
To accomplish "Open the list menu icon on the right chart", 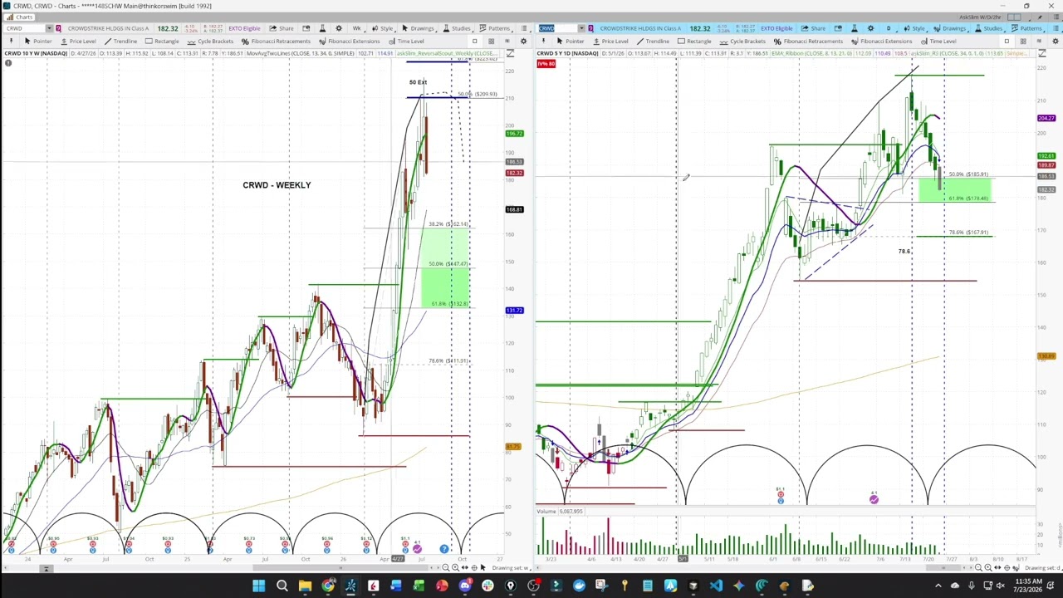I will pyautogui.click(x=1055, y=28).
